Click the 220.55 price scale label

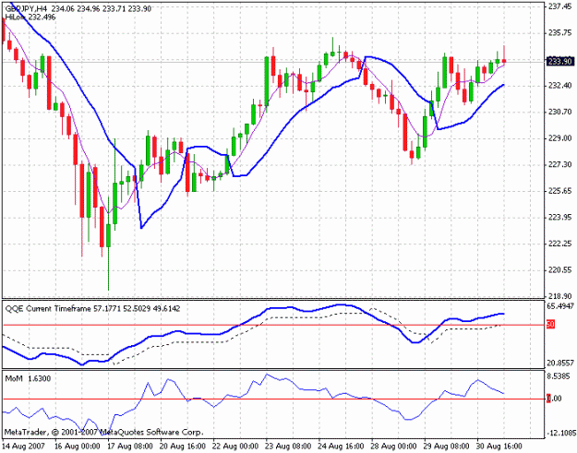560,270
